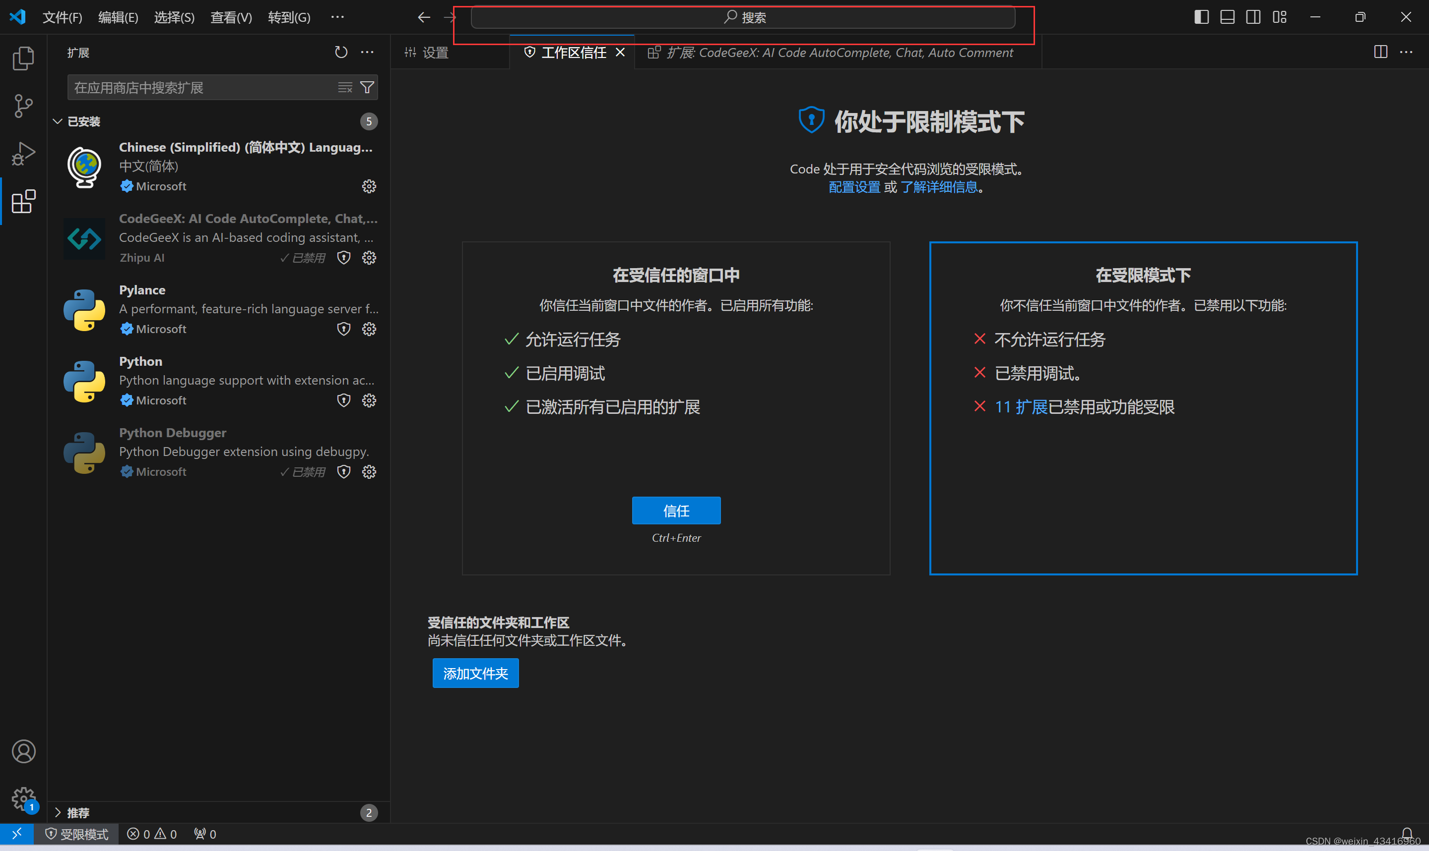Open editor more actions menu
Viewport: 1429px width, 851px height.
[1406, 52]
